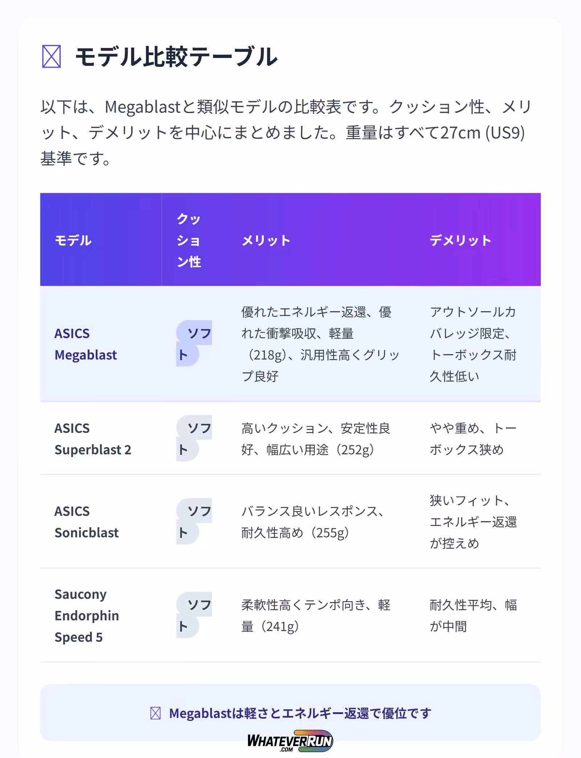The width and height of the screenshot is (581, 758).
Task: Click the ソフト badge in Megablast row
Action: pos(194,343)
